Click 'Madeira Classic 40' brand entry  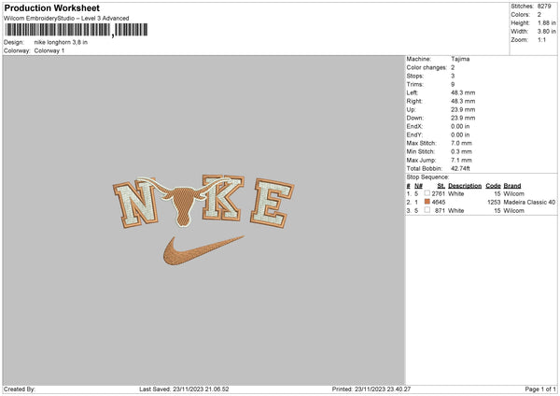(x=529, y=203)
